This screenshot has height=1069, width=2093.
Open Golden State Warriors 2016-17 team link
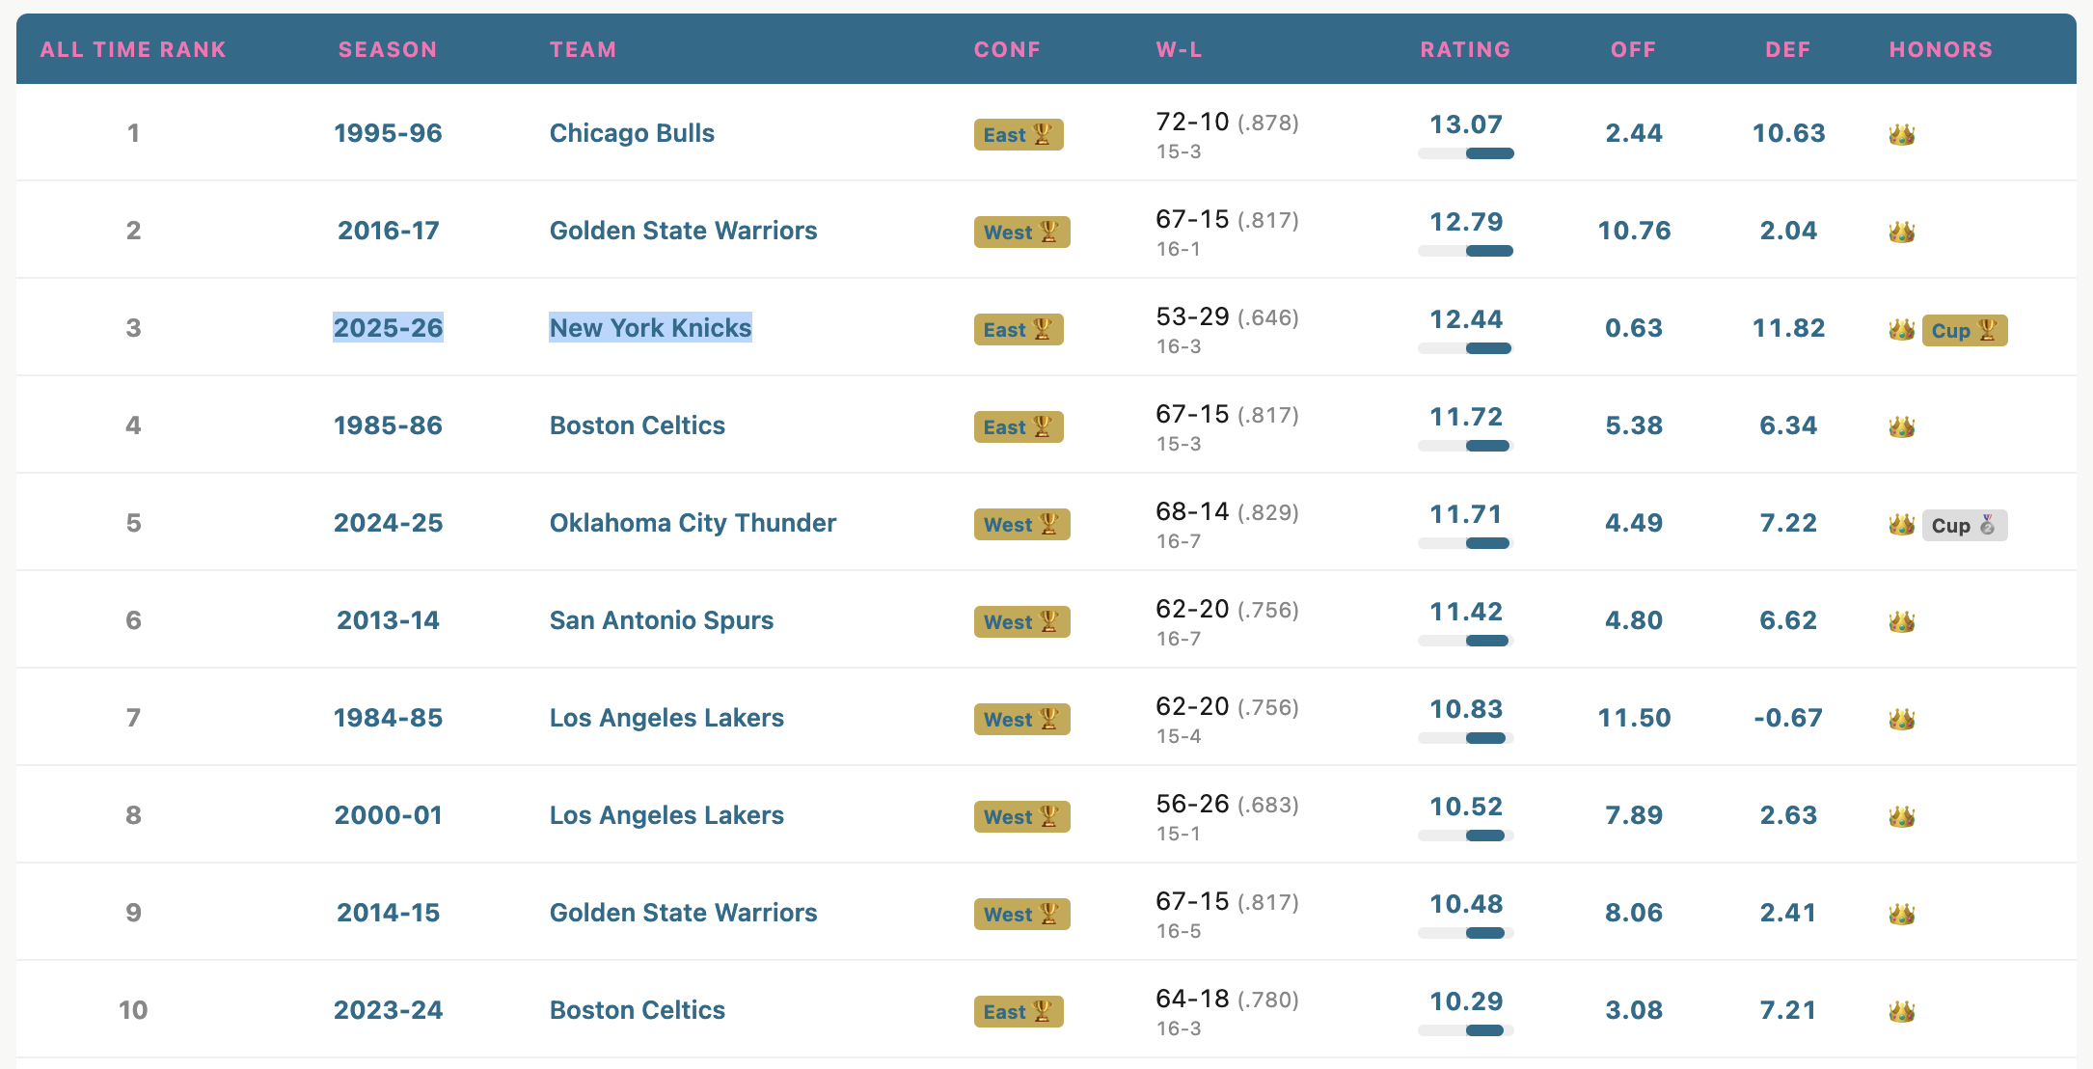coord(683,231)
